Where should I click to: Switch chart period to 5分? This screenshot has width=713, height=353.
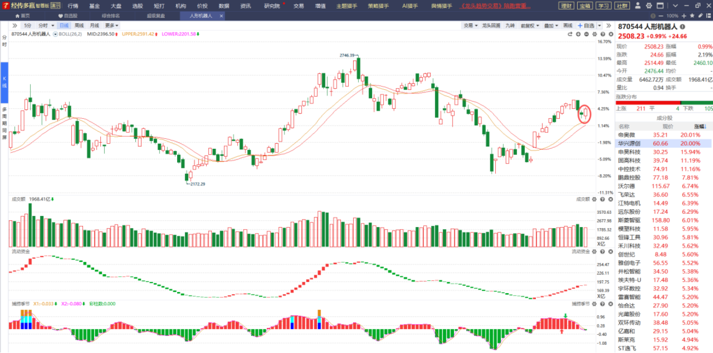27,25
